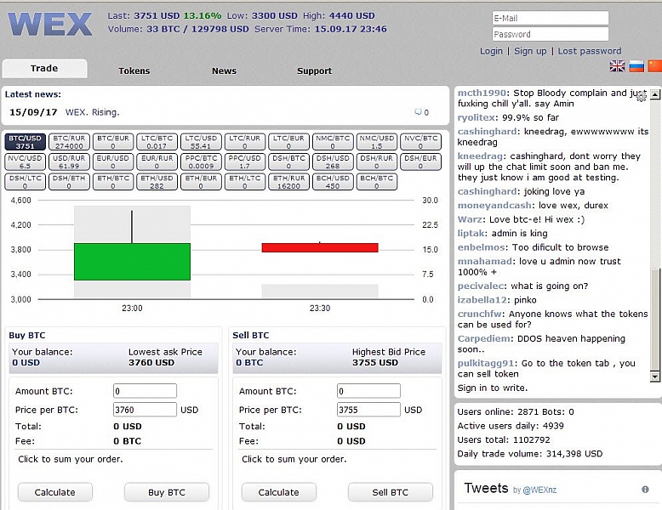Screen dimensions: 662x510
Task: Select the ETH/USD trading pair
Action: (157, 182)
